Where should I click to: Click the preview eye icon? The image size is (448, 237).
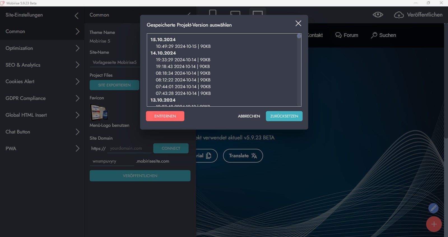[378, 15]
